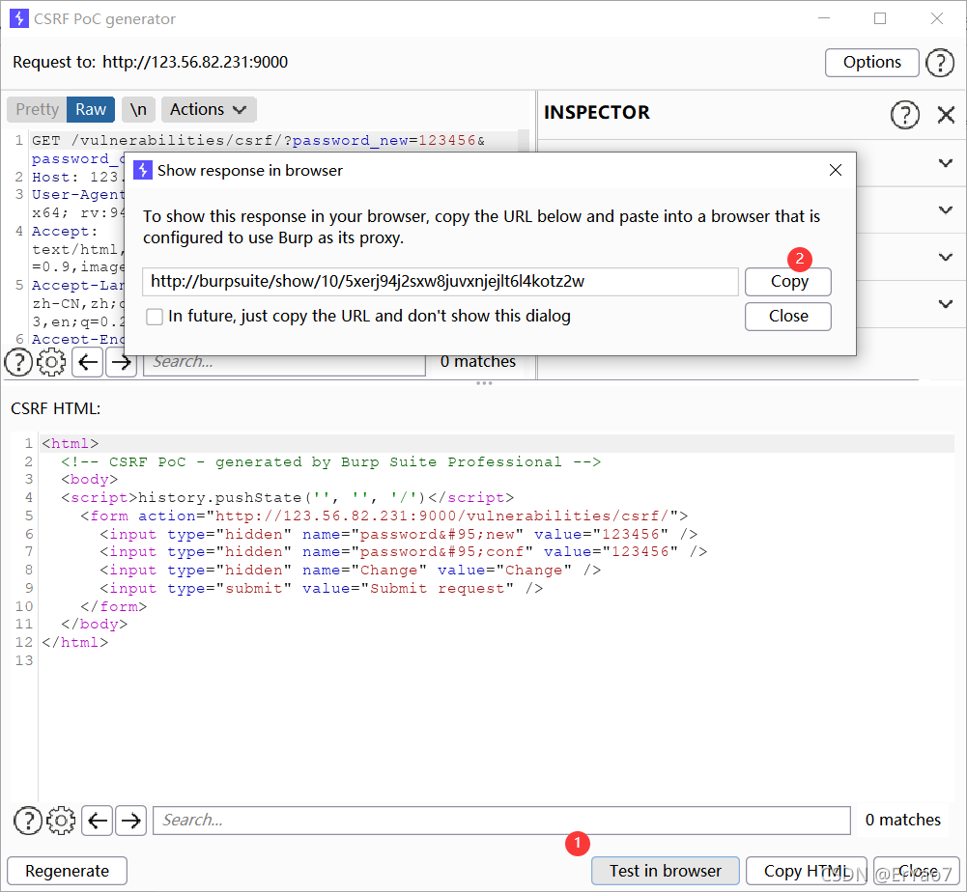
Task: Click the form action line in CSRF HTML
Action: [384, 516]
